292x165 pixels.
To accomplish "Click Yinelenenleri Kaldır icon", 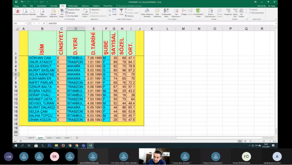I will click(x=166, y=13).
